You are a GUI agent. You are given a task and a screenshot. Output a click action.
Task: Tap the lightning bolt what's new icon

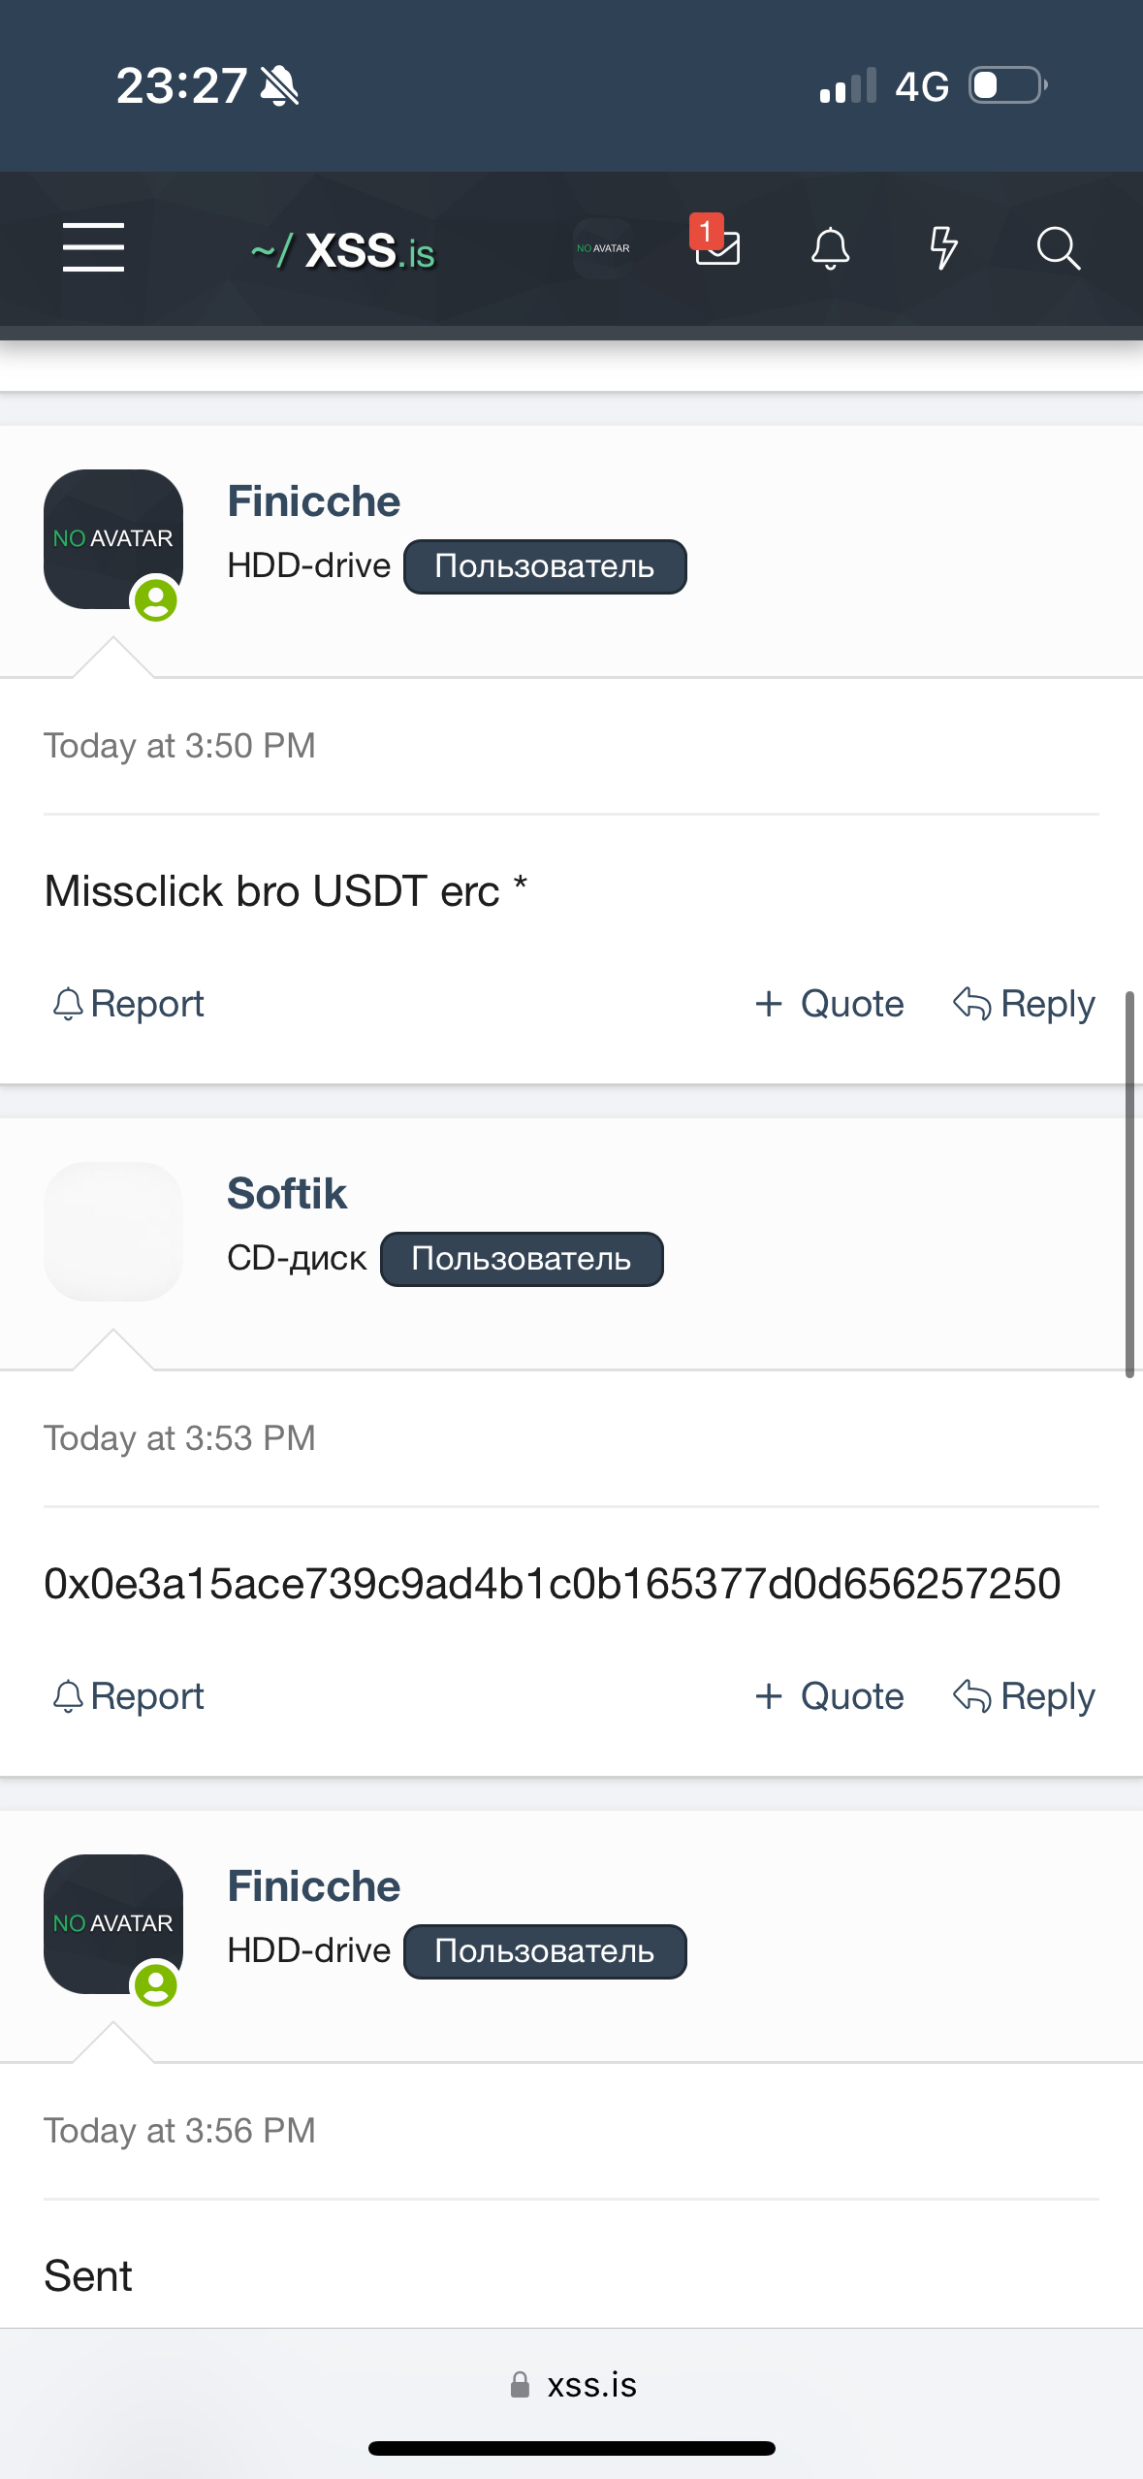click(x=943, y=248)
